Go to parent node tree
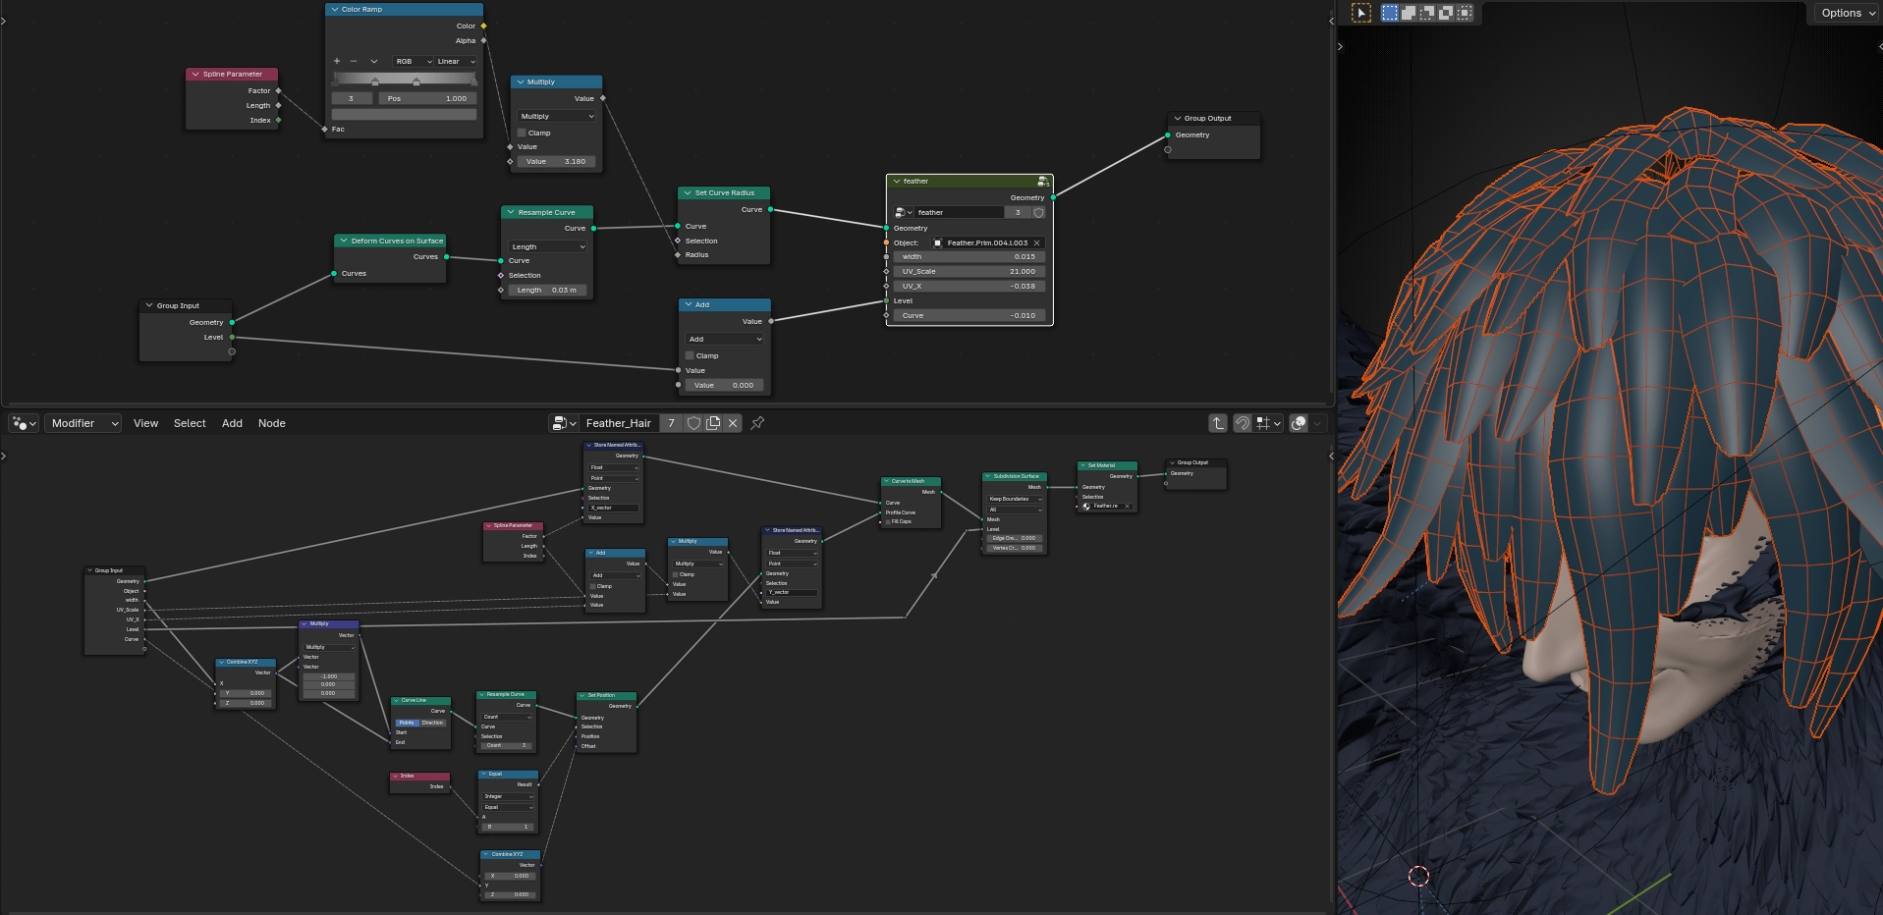 pos(1218,423)
